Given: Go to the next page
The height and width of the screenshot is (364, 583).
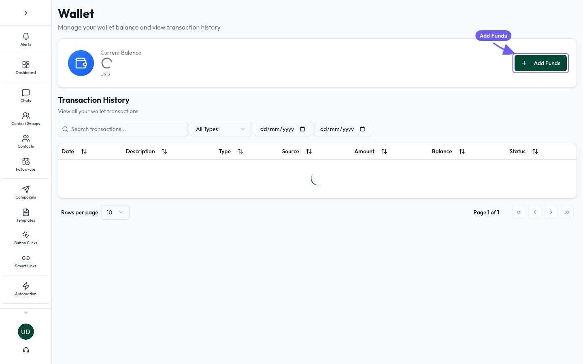Looking at the screenshot, I should pos(551,212).
